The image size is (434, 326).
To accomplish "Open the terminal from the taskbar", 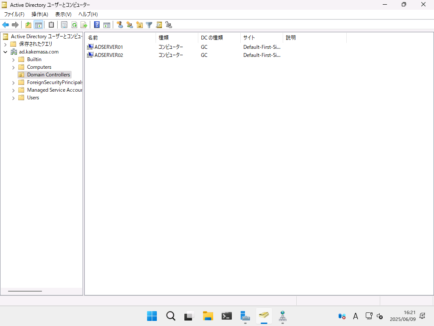I will tap(227, 316).
